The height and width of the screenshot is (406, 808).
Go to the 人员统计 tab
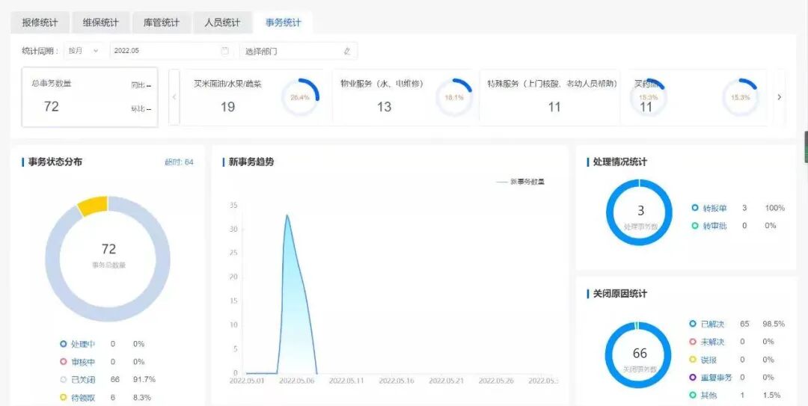point(222,22)
